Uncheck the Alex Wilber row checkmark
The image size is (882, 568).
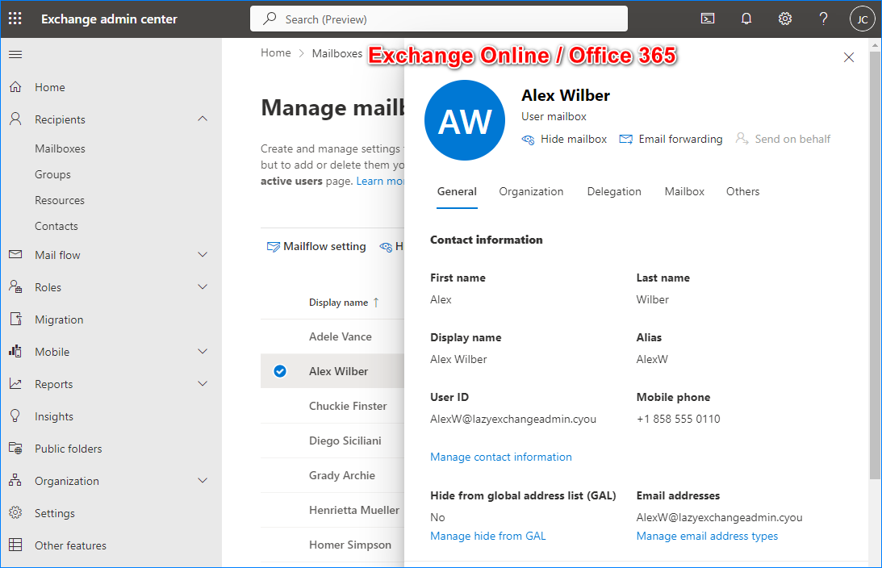point(279,371)
